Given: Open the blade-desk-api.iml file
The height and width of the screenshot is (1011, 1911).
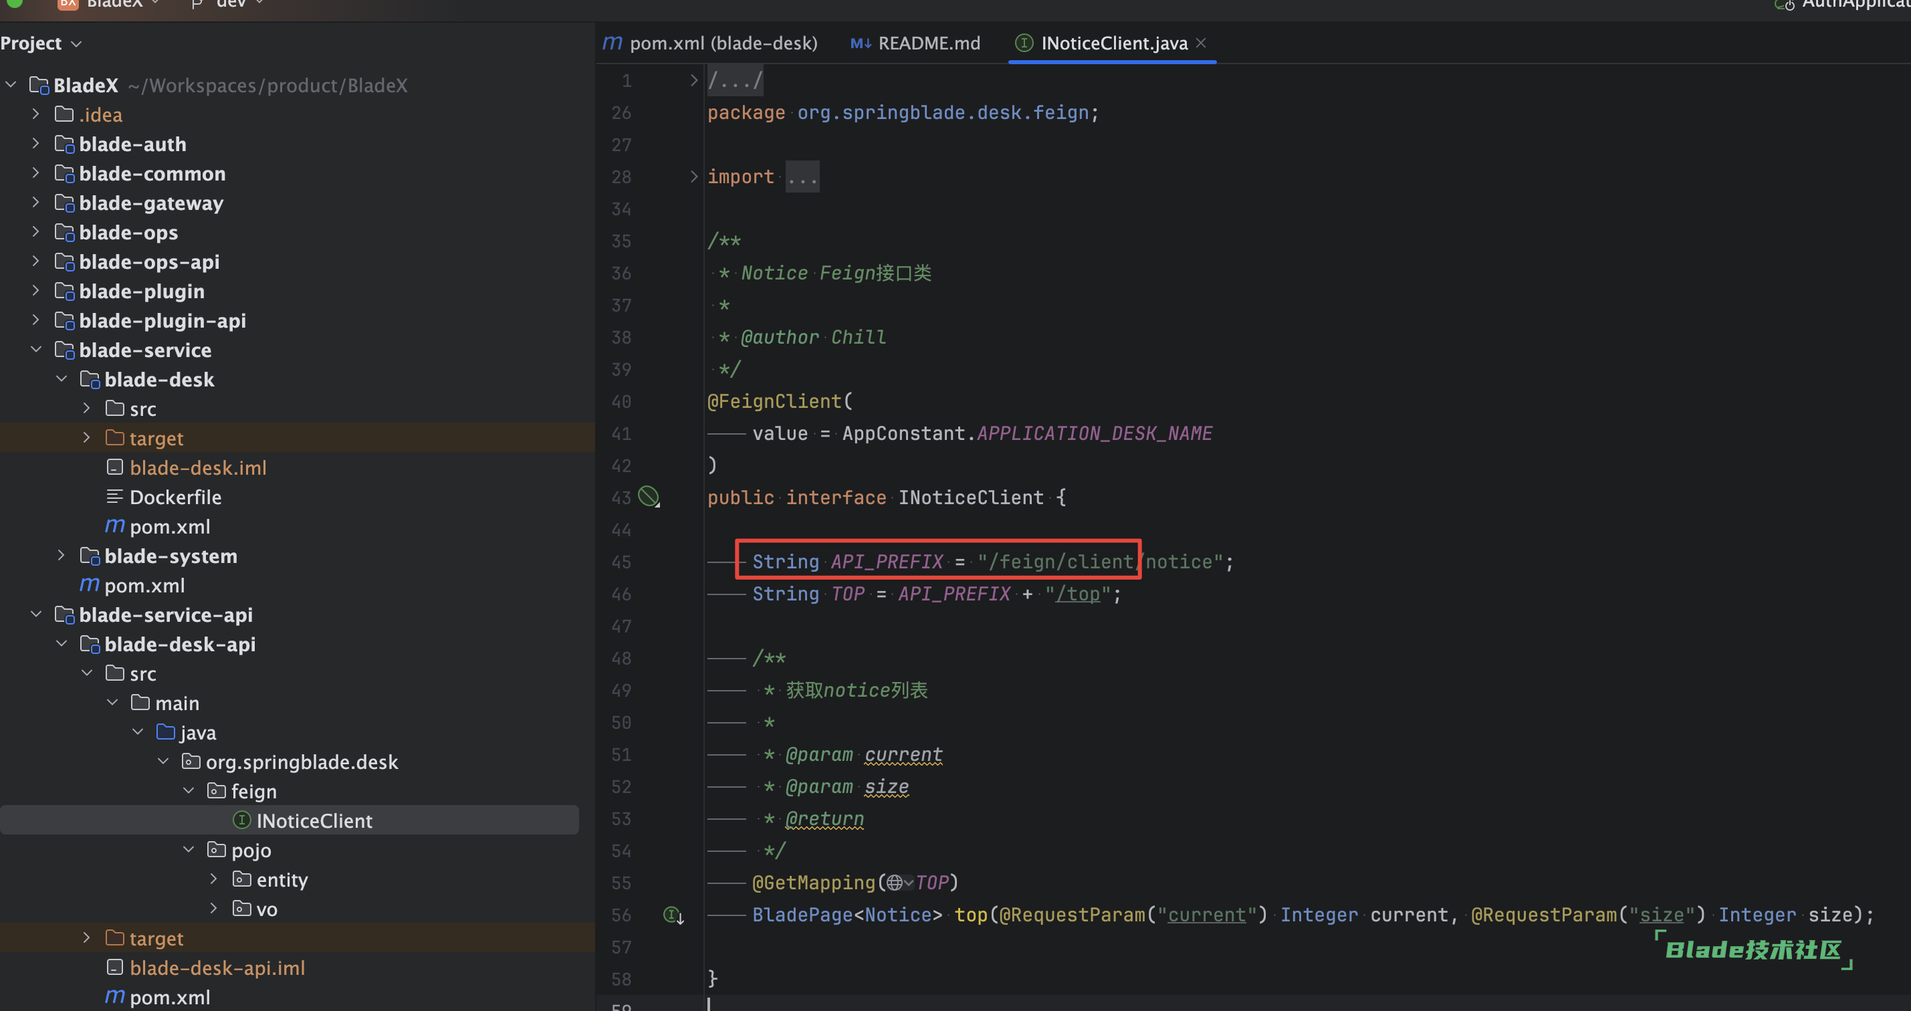Looking at the screenshot, I should pos(217,968).
